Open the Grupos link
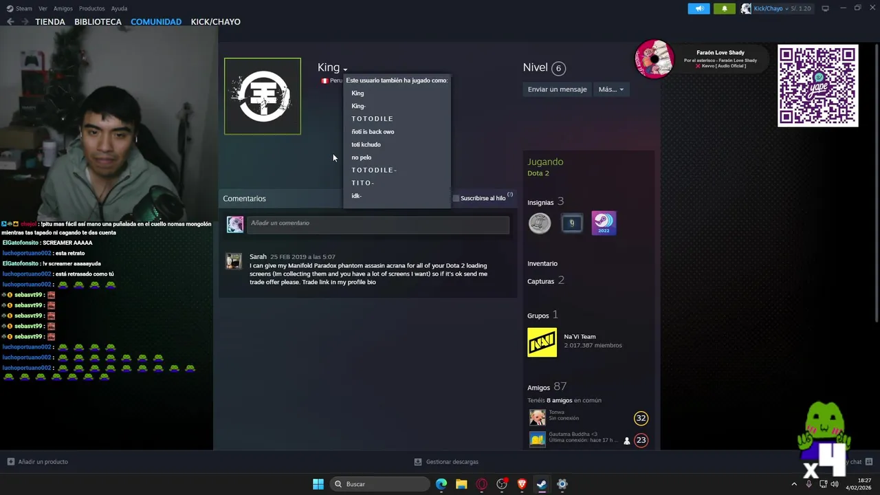This screenshot has width=880, height=495. point(538,316)
